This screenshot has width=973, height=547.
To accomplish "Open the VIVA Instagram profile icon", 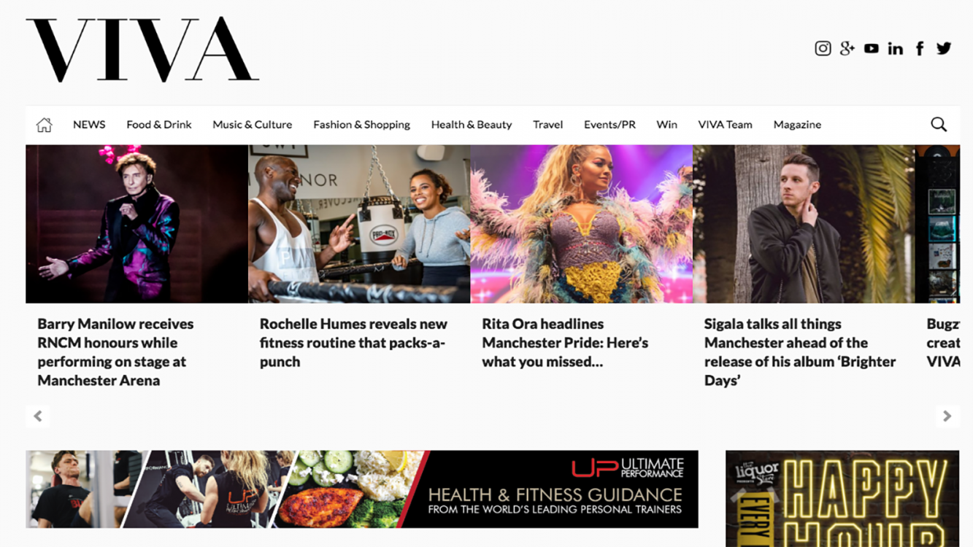I will click(823, 48).
